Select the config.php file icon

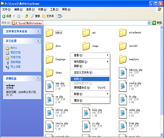[x=123, y=86]
